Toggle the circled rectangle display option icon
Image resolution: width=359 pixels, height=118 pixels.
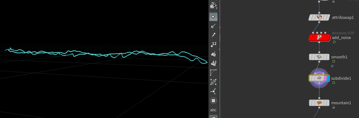pos(213,101)
